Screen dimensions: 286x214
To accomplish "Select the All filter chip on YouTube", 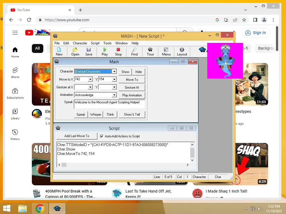I will tap(37, 48).
